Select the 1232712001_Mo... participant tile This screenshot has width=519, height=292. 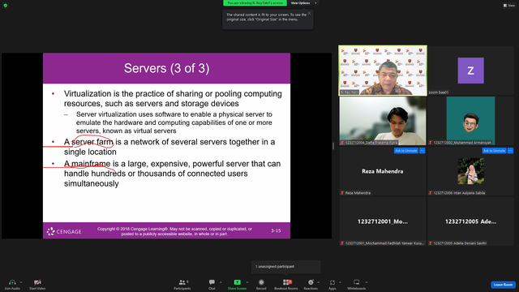[383, 221]
